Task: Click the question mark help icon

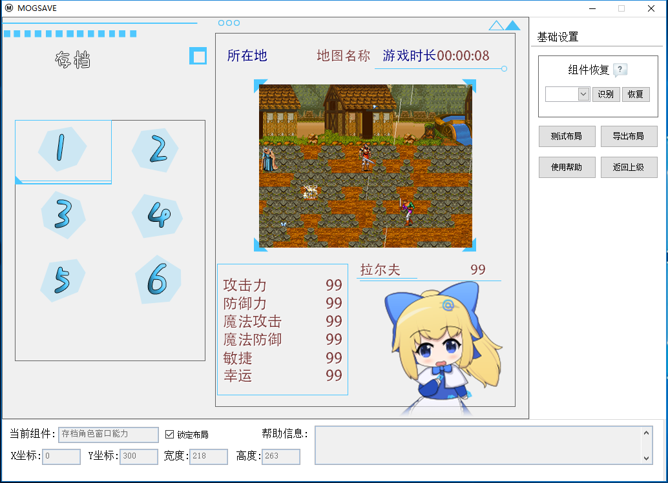Action: (x=620, y=69)
